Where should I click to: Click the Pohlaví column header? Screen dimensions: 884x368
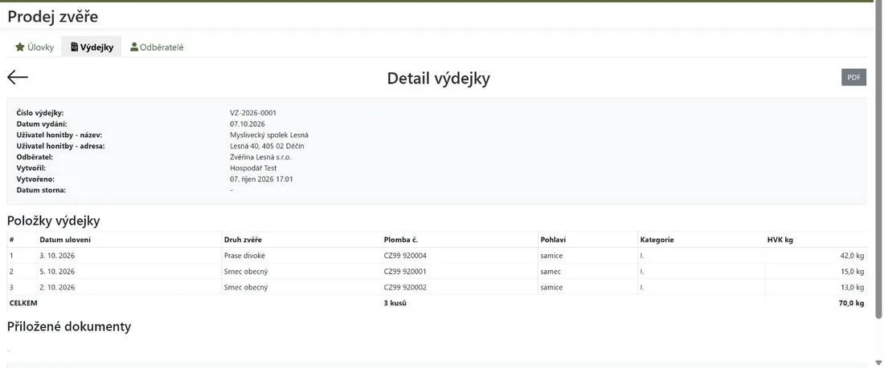[553, 240]
